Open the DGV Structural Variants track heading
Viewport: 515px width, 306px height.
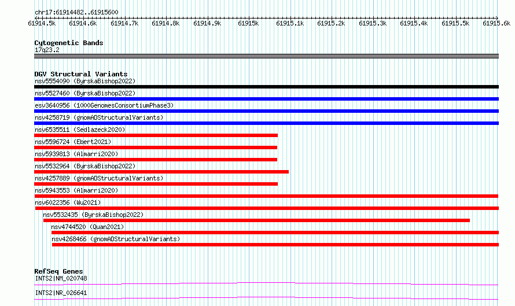click(81, 74)
